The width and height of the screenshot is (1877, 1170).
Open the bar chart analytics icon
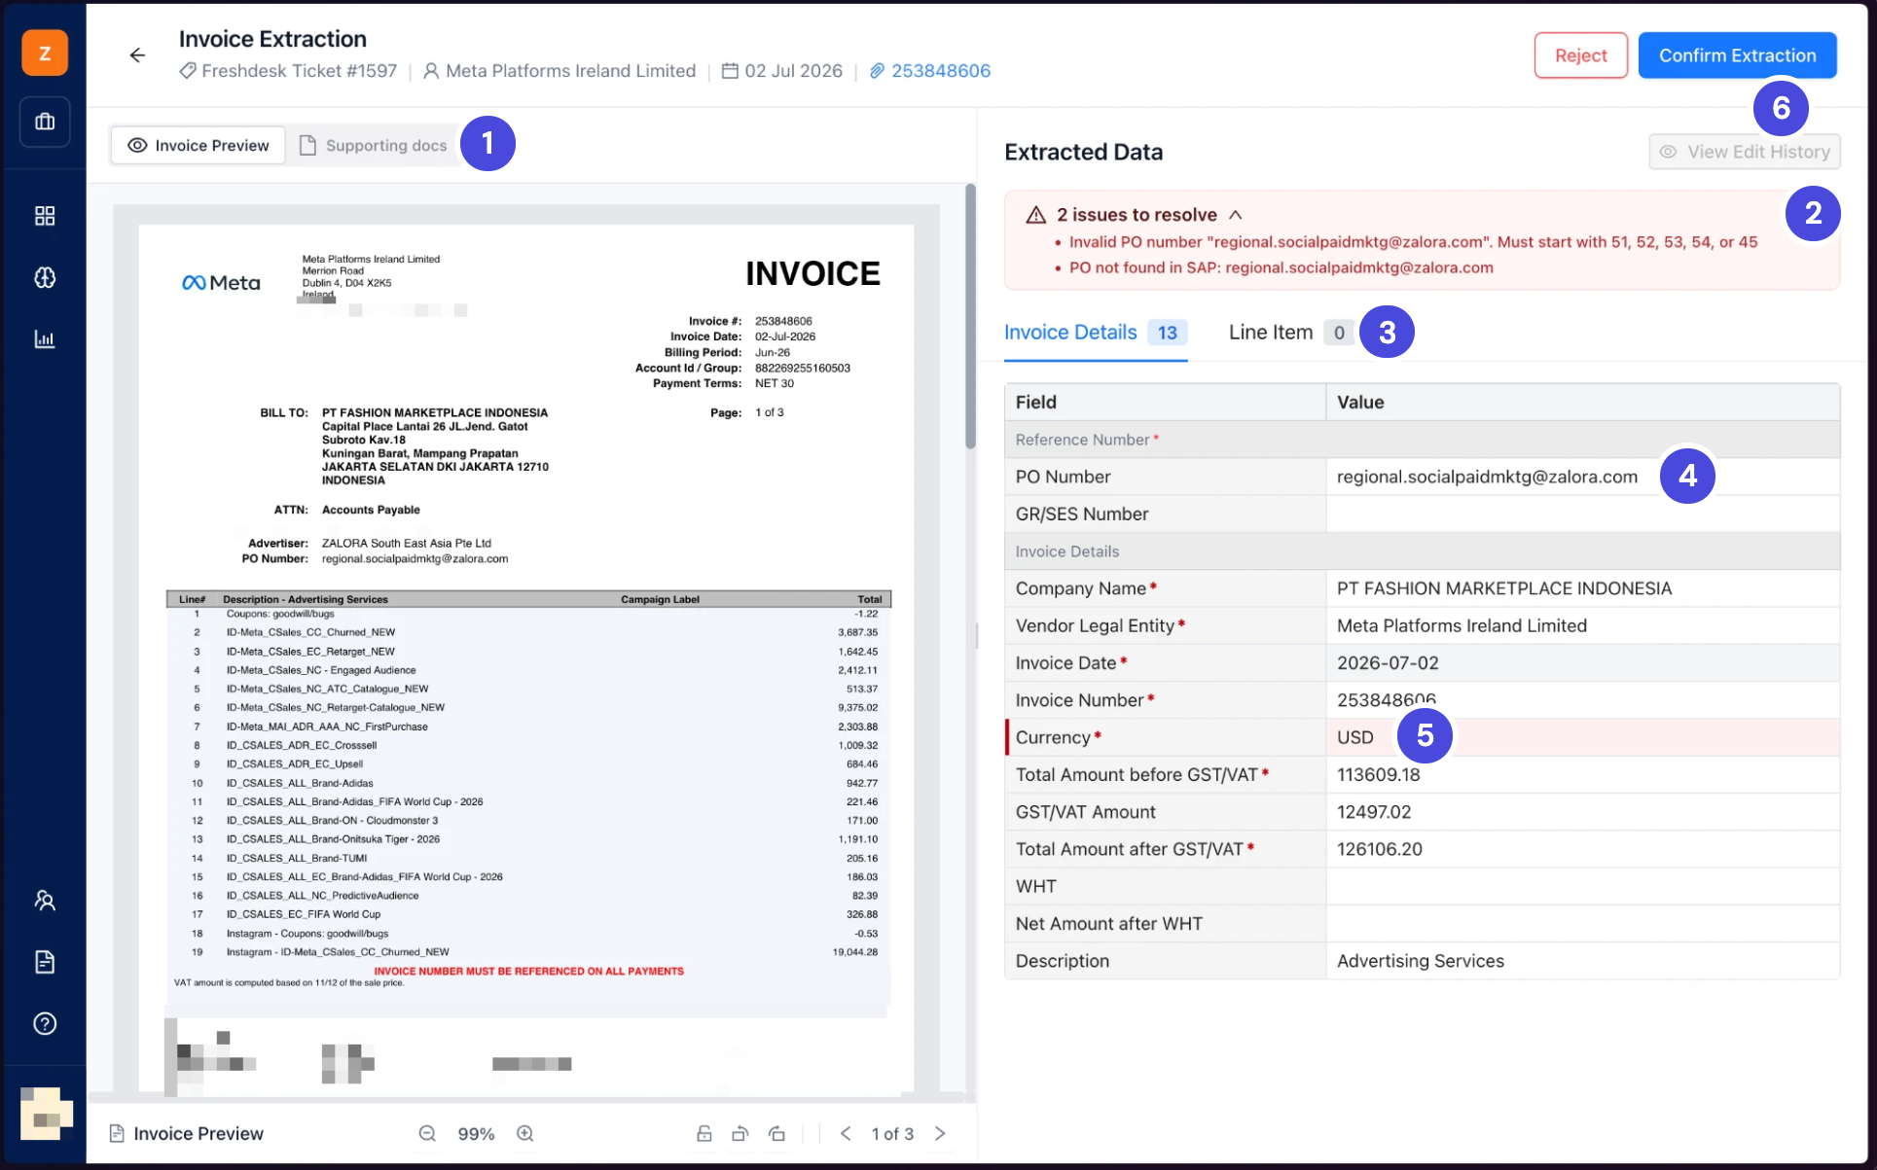tap(45, 339)
